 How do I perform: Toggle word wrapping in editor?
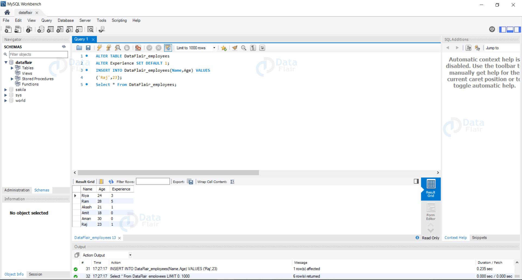tap(262, 48)
